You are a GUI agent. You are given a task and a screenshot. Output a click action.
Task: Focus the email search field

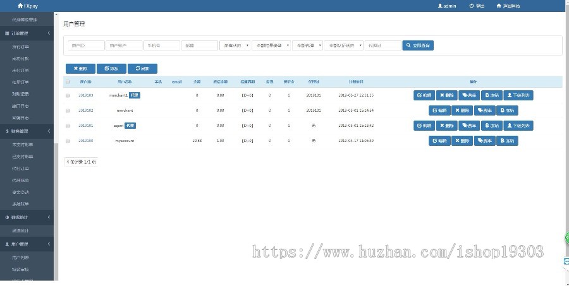pyautogui.click(x=200, y=45)
